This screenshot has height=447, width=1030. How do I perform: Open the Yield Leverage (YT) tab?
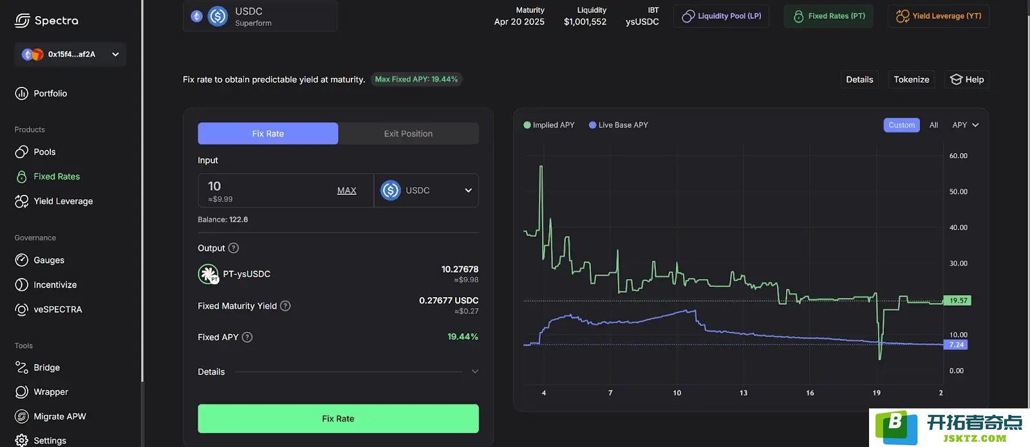939,16
